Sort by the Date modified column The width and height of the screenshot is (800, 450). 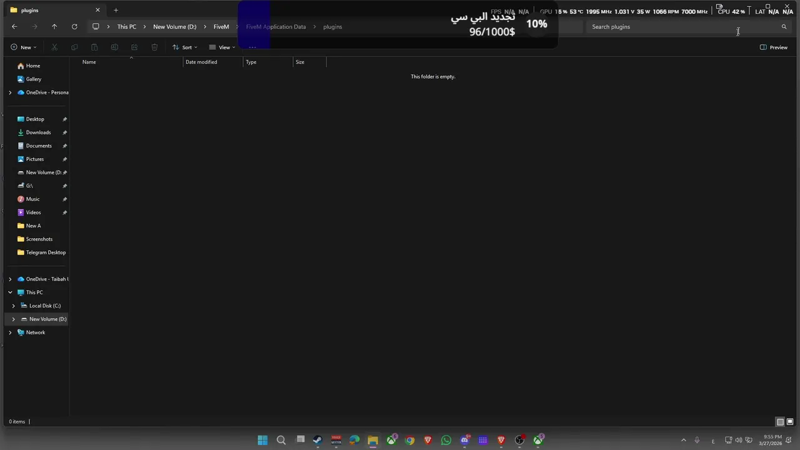(x=214, y=62)
